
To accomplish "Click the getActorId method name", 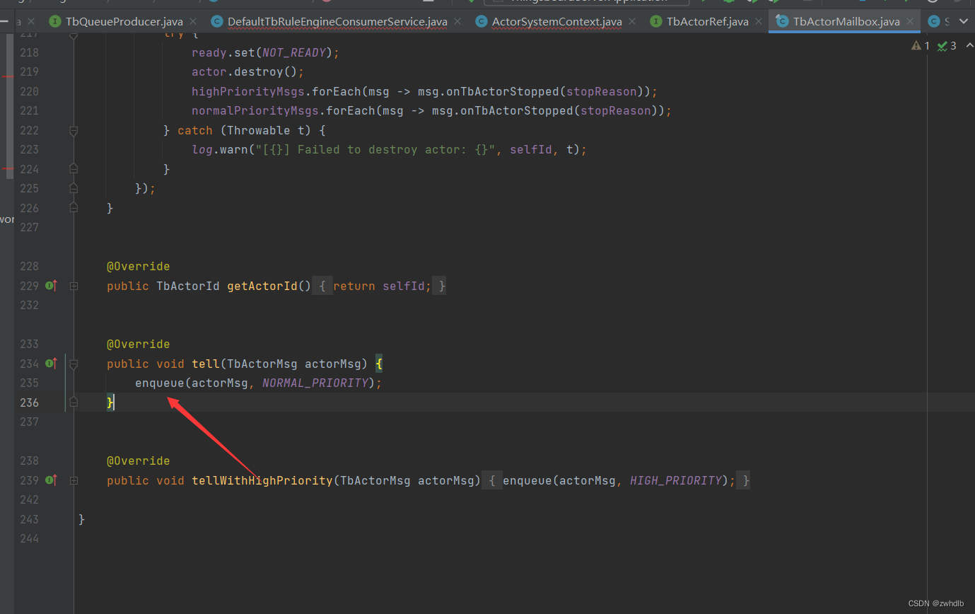I will point(262,286).
